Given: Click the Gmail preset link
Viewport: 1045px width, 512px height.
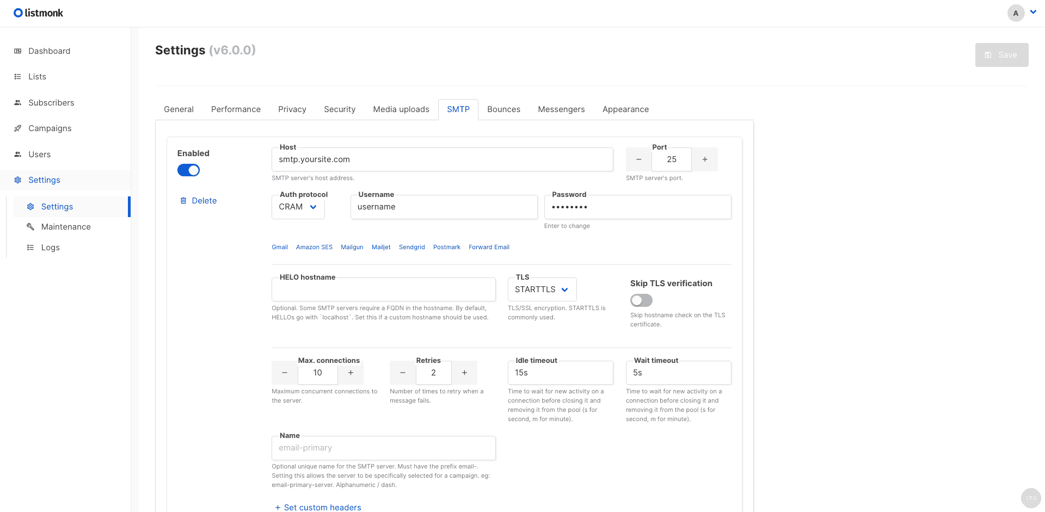Looking at the screenshot, I should [280, 247].
